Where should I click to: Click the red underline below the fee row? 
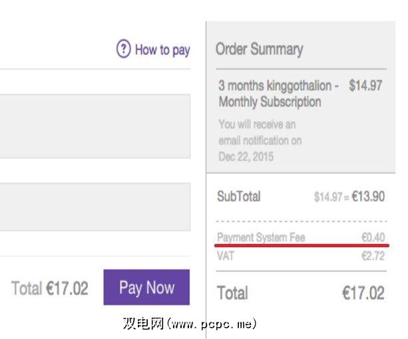[301, 246]
